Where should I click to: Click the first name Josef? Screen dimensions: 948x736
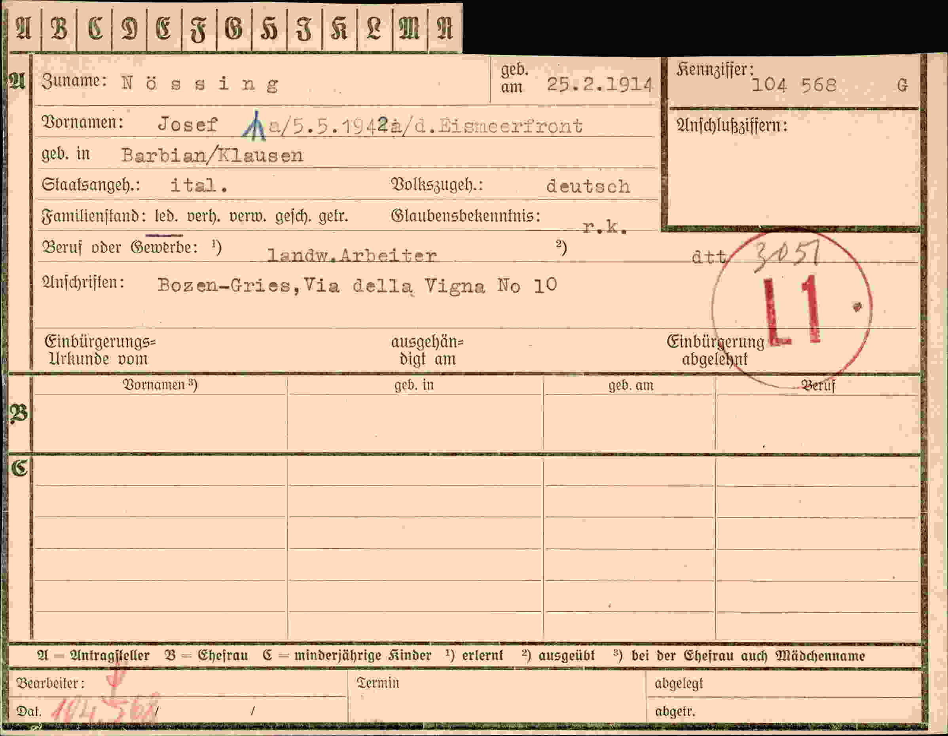pyautogui.click(x=188, y=124)
